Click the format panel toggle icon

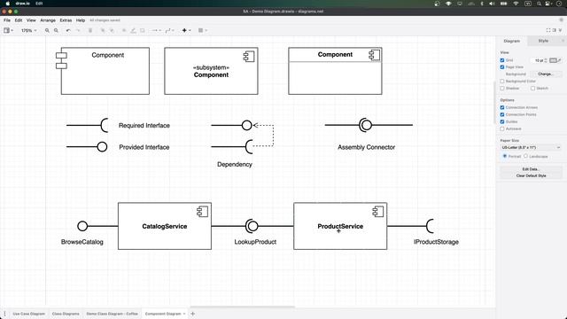(x=554, y=30)
